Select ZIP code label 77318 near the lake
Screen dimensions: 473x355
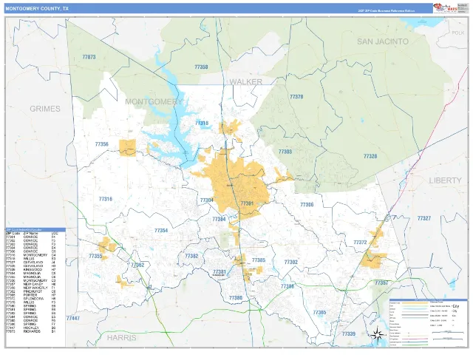click(202, 123)
